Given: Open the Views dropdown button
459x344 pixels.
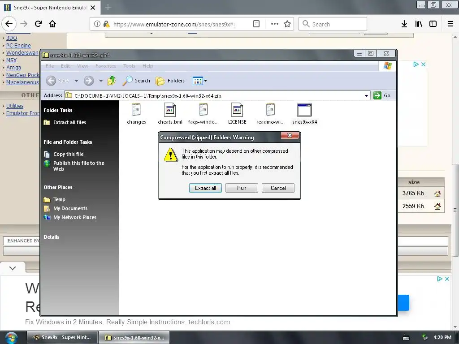Looking at the screenshot, I should pos(199,81).
